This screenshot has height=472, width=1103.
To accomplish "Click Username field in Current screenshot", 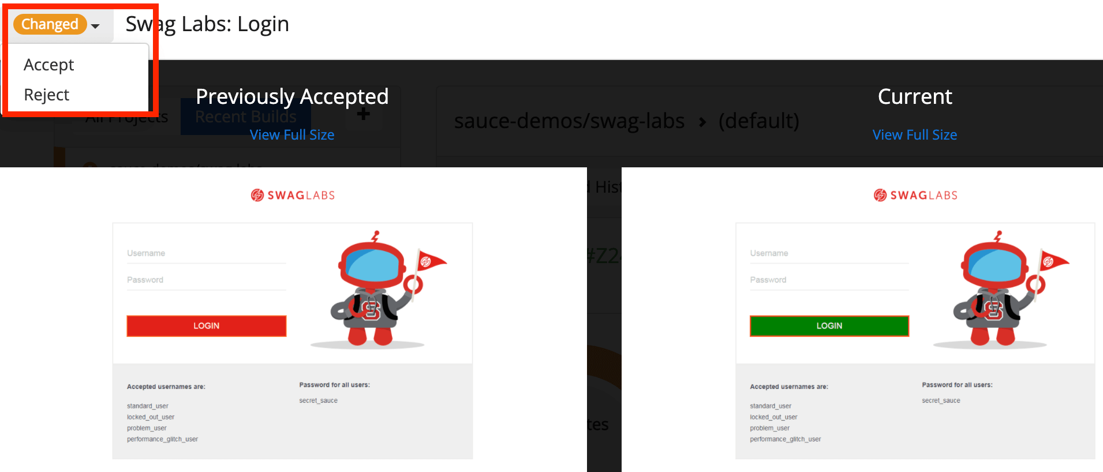I will 829,254.
